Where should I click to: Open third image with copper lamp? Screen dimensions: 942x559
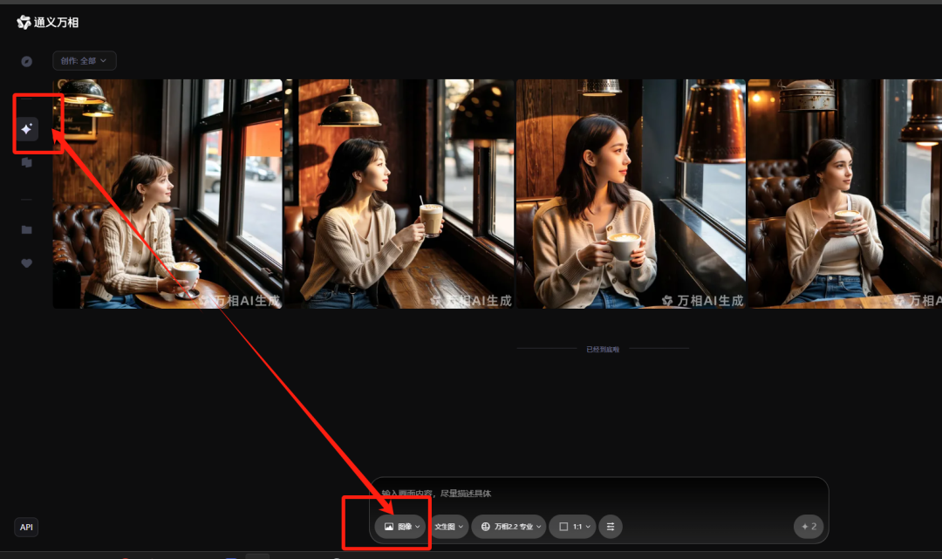point(631,194)
